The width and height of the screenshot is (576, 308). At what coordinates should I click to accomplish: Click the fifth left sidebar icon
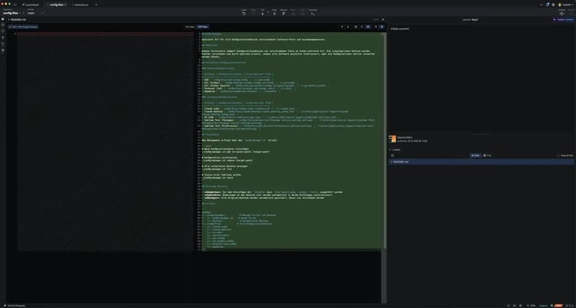3,44
